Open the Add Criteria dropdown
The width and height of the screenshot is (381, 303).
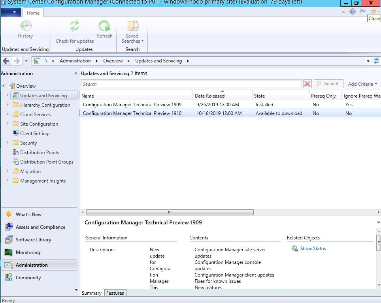[x=362, y=84]
